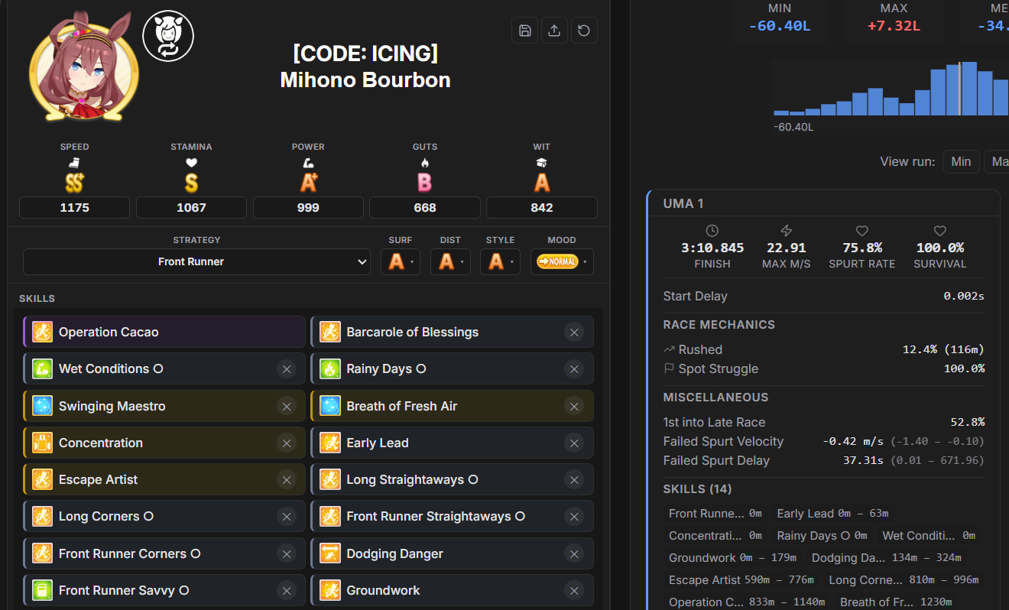Click the Long Straightaways skill name
1009x610 pixels.
pyautogui.click(x=412, y=479)
